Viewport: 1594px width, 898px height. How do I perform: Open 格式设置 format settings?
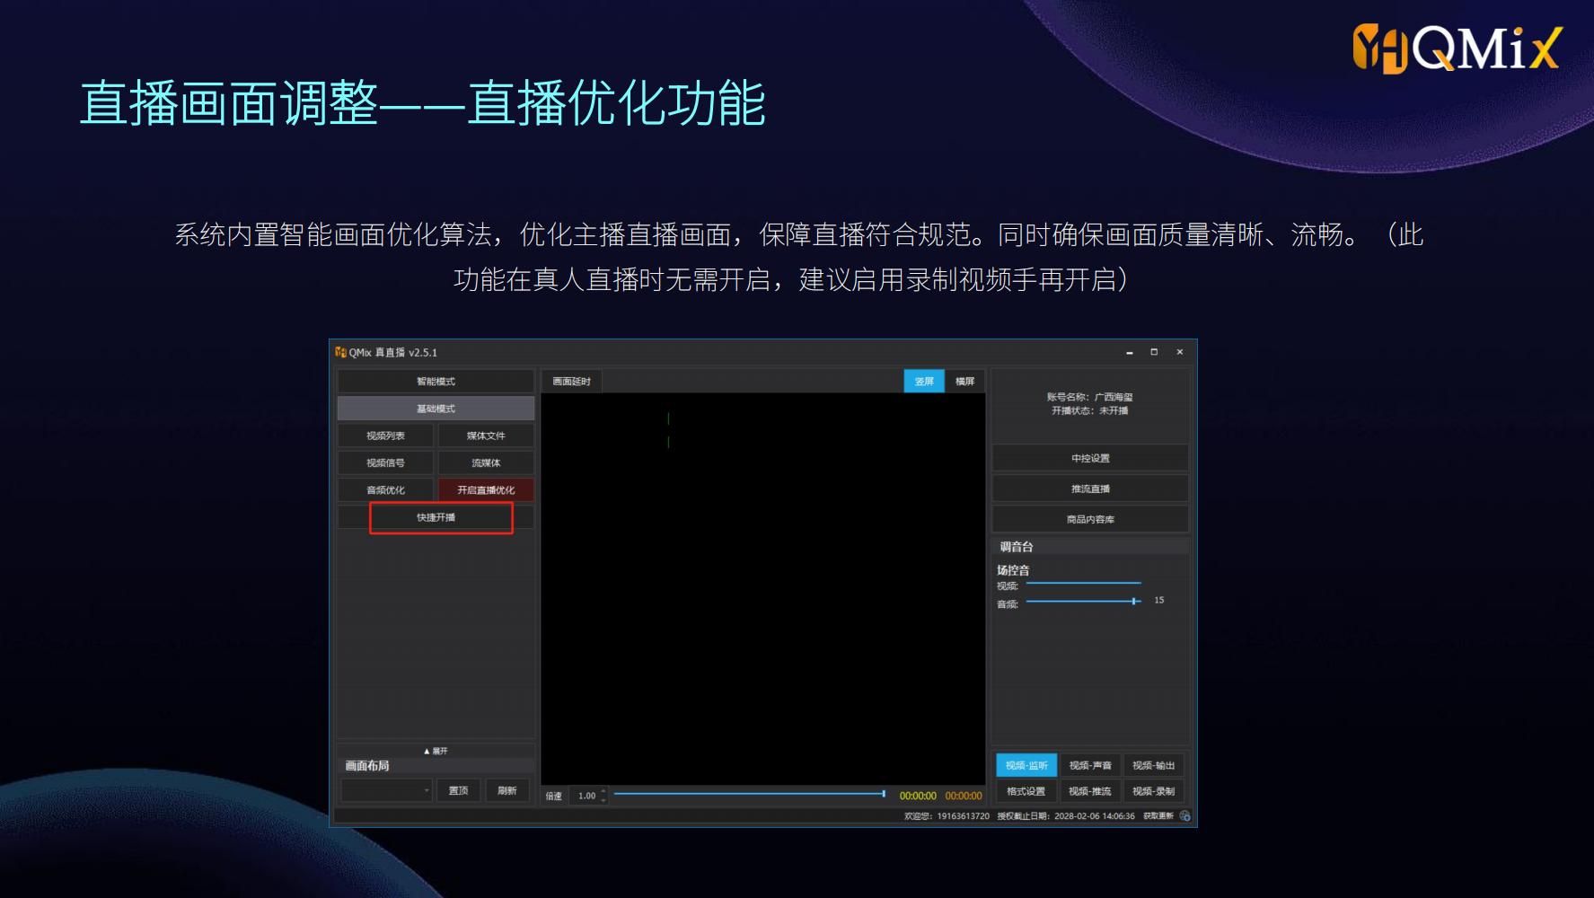(1026, 791)
